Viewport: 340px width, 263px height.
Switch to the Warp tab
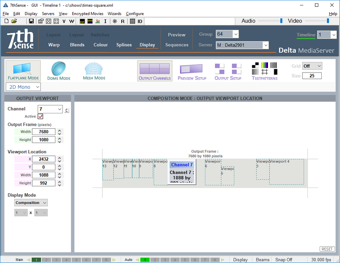coord(54,45)
